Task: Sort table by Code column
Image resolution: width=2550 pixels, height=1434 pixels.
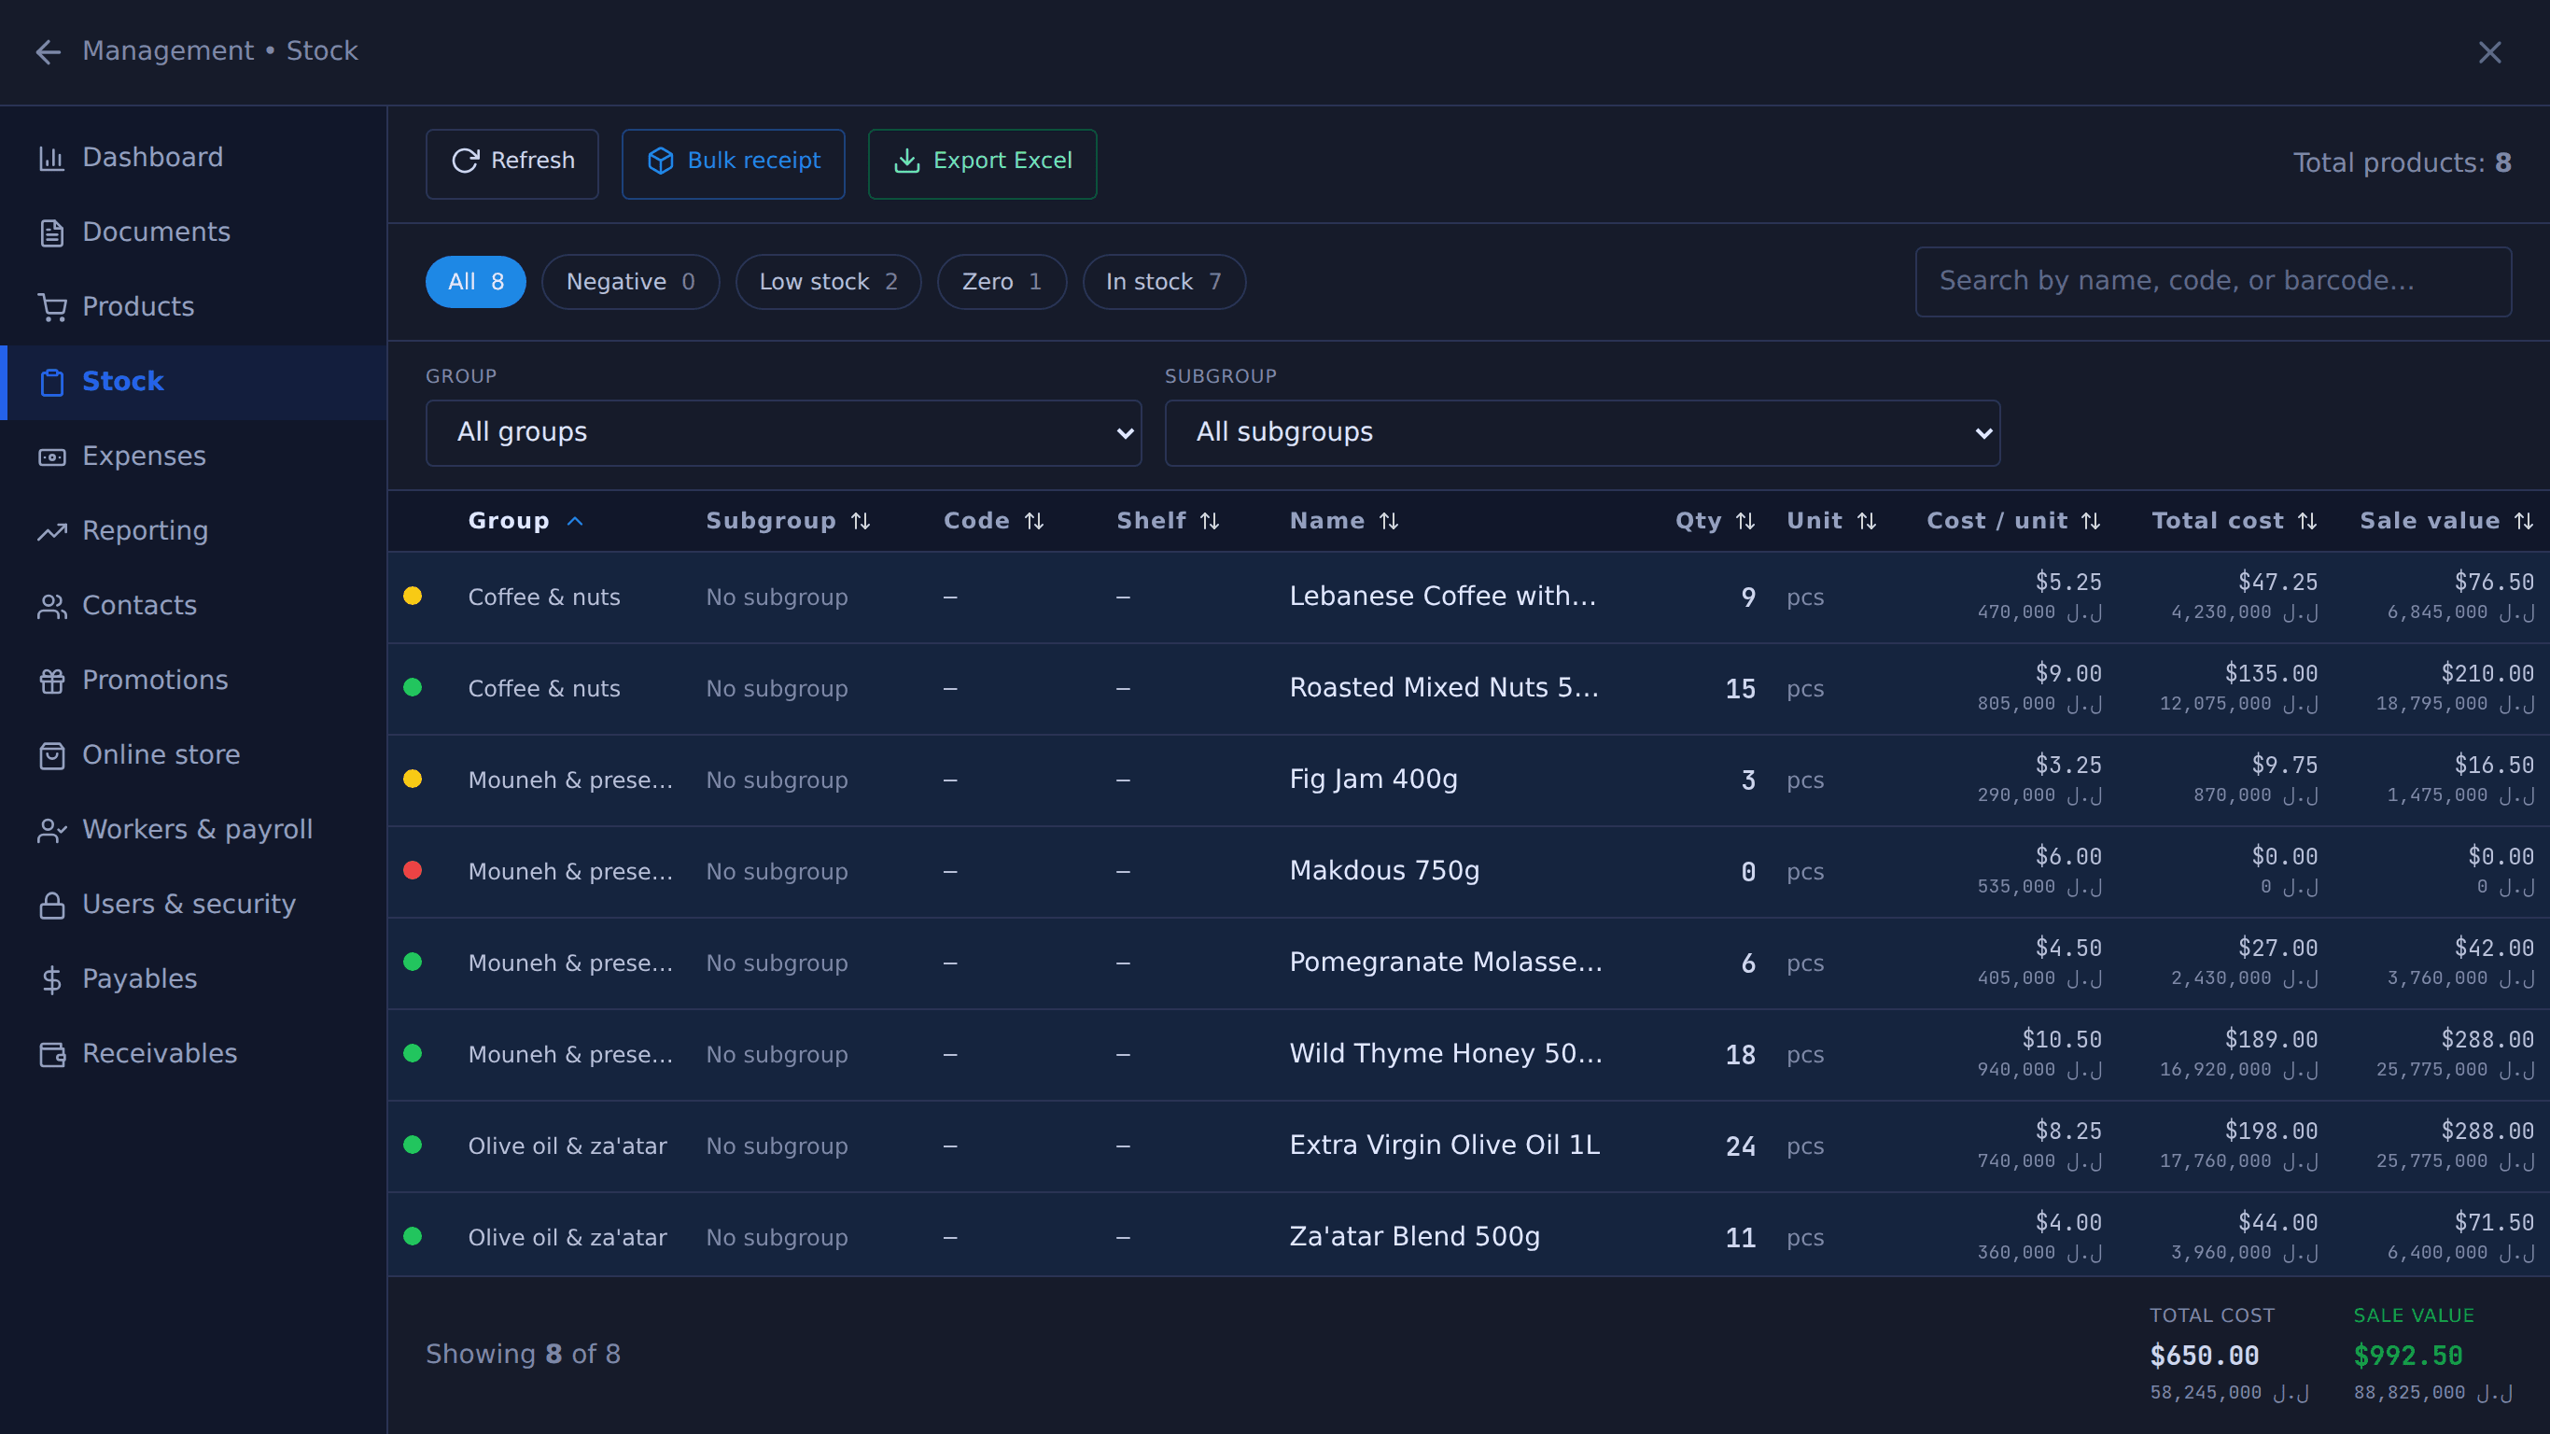Action: click(994, 521)
